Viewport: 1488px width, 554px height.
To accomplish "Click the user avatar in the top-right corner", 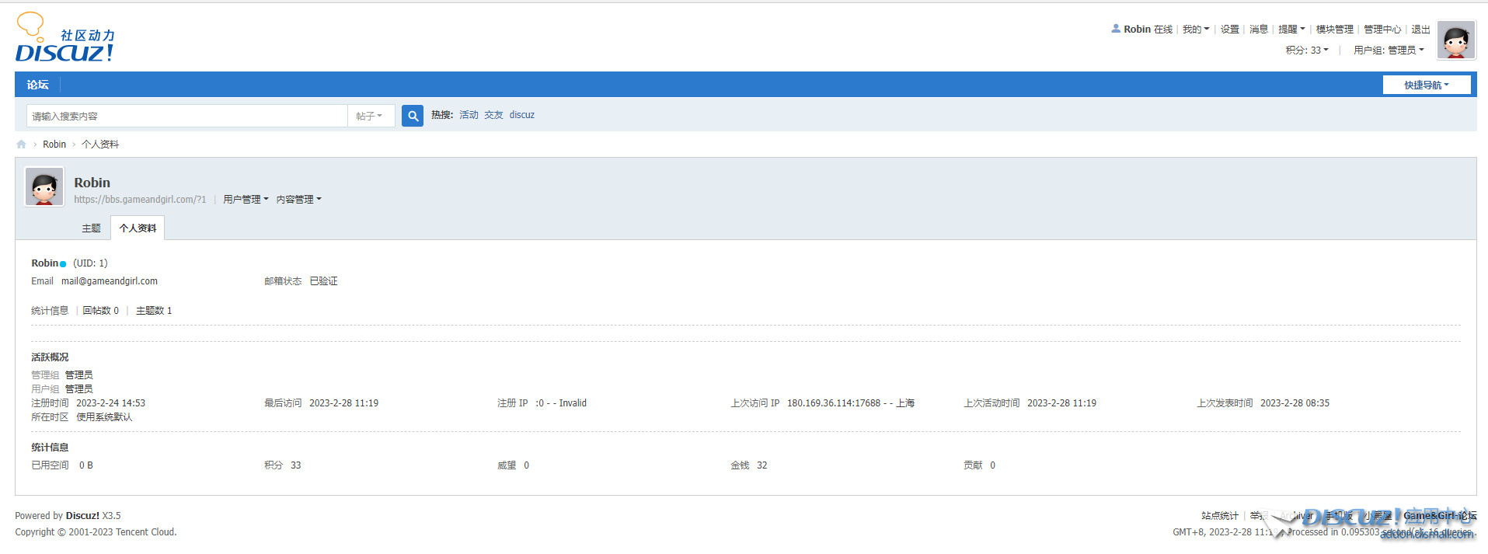I will coord(1455,40).
